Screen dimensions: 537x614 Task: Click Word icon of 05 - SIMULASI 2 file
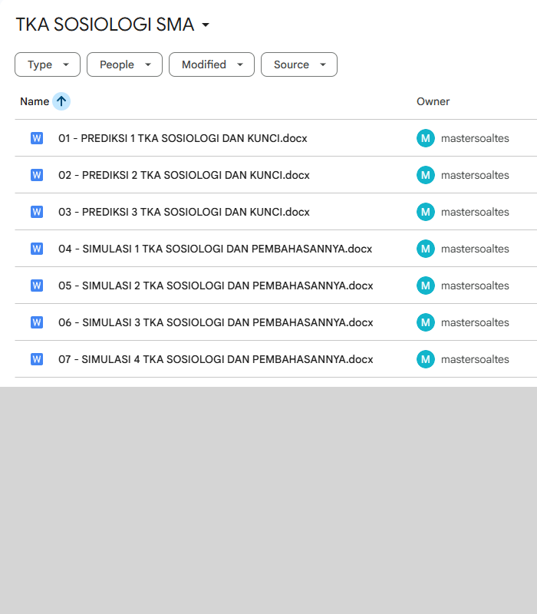tap(37, 286)
